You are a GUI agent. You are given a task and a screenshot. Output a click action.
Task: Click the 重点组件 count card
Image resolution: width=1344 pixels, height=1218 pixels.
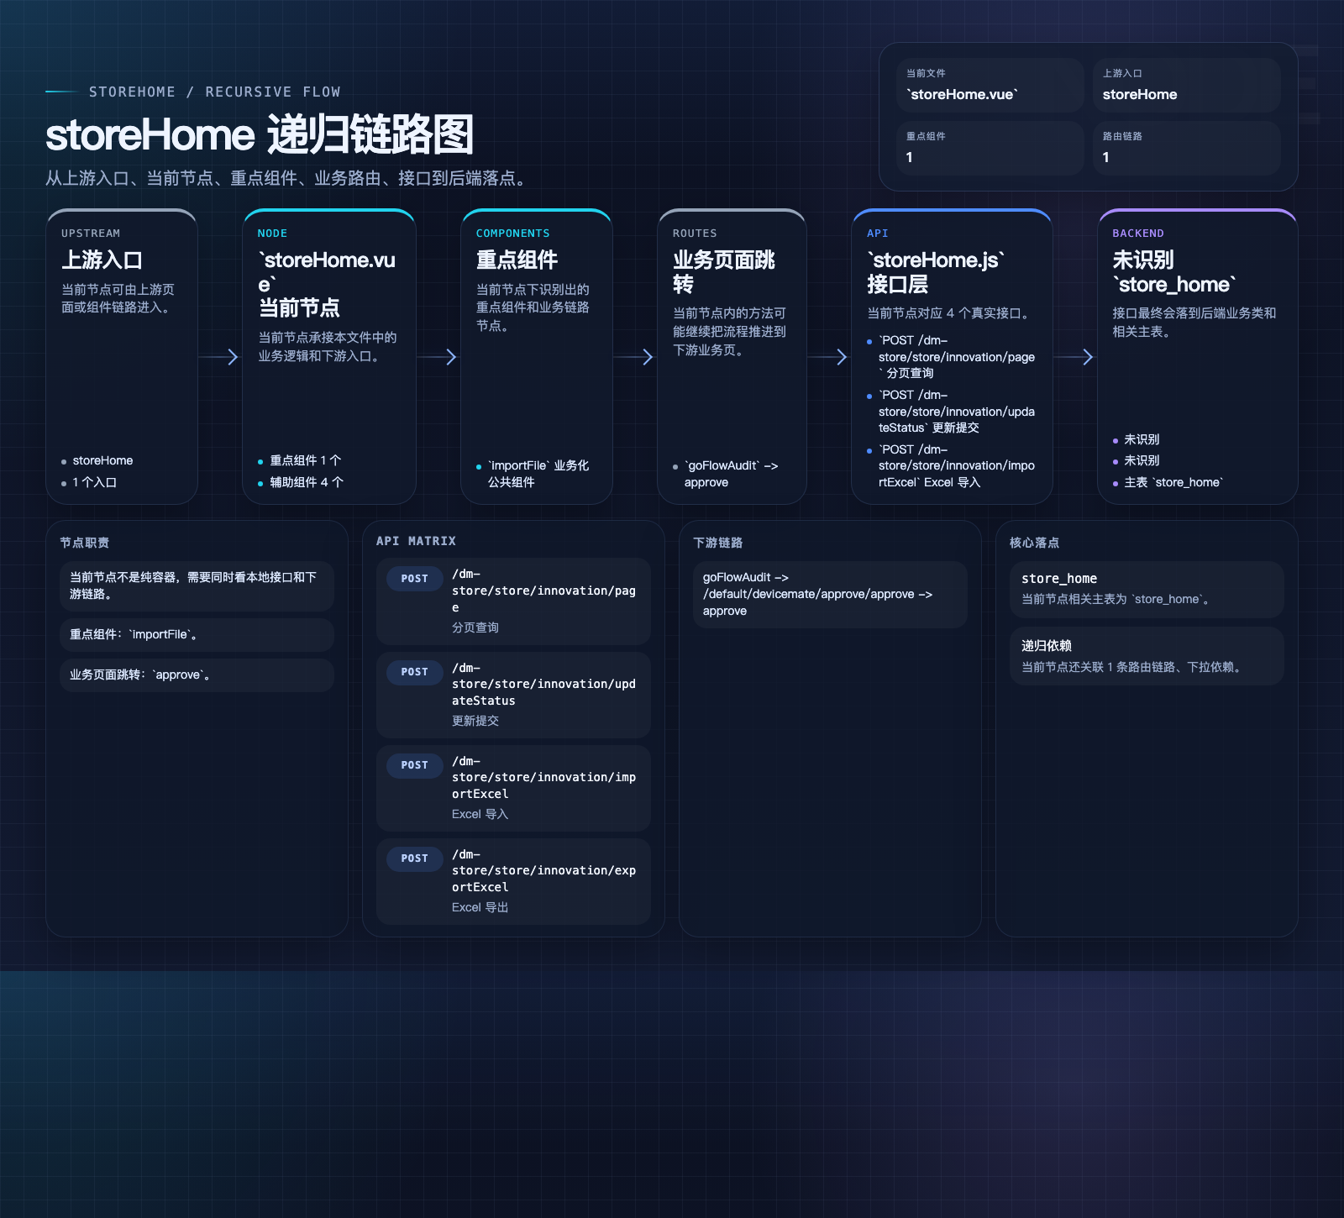click(990, 148)
